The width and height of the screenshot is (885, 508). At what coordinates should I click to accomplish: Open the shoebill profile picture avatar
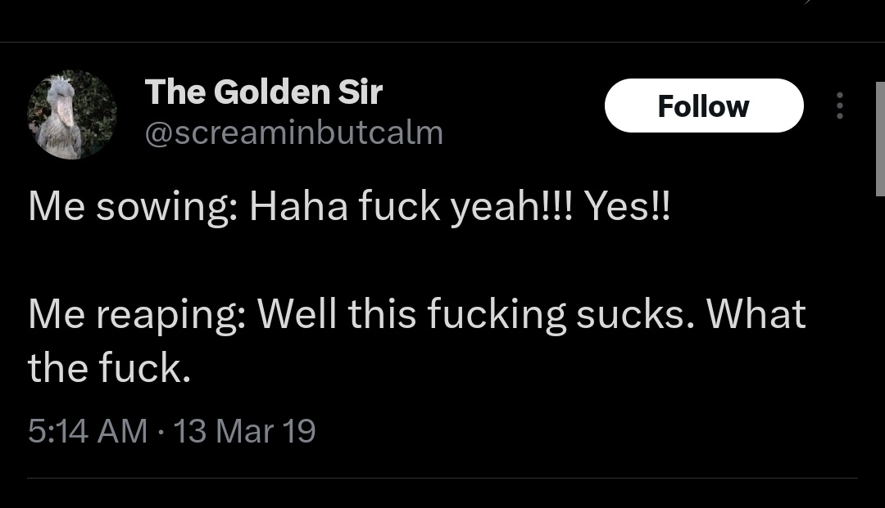point(72,115)
